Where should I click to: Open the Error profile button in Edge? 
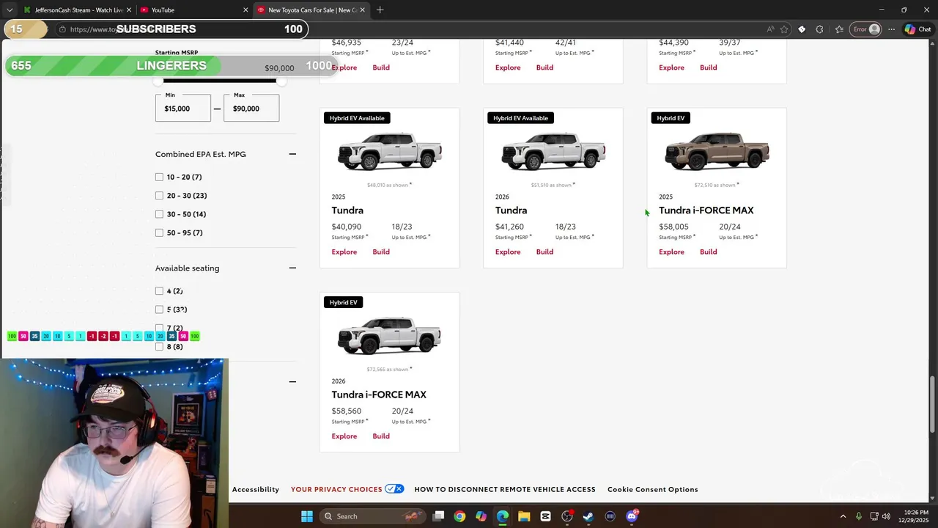coord(866,29)
